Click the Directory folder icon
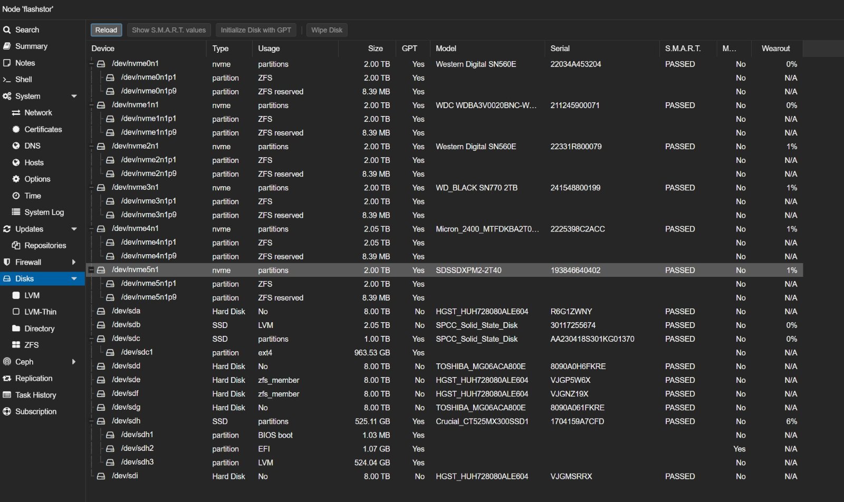 (x=16, y=329)
